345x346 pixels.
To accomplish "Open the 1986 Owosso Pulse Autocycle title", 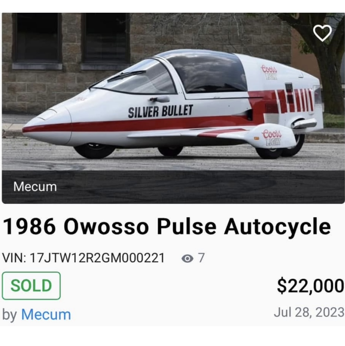I will click(x=167, y=227).
